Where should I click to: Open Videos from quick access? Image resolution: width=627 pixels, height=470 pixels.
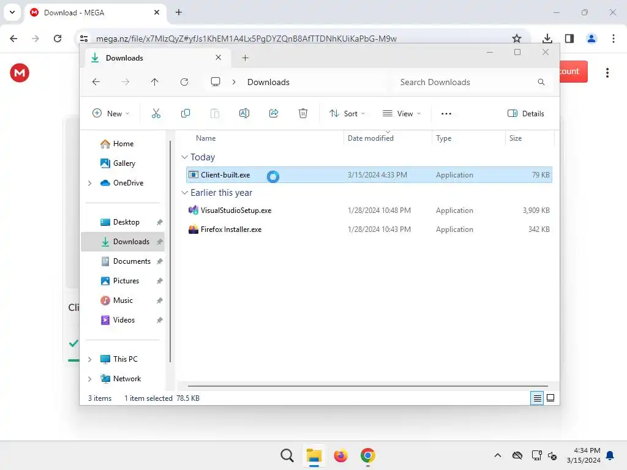click(122, 320)
